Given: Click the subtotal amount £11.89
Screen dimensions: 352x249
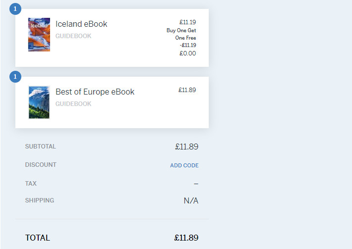Looking at the screenshot, I should [186, 147].
